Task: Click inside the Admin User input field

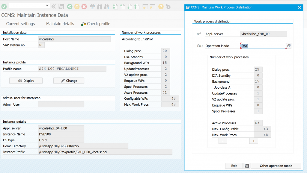Action: tap(61, 104)
